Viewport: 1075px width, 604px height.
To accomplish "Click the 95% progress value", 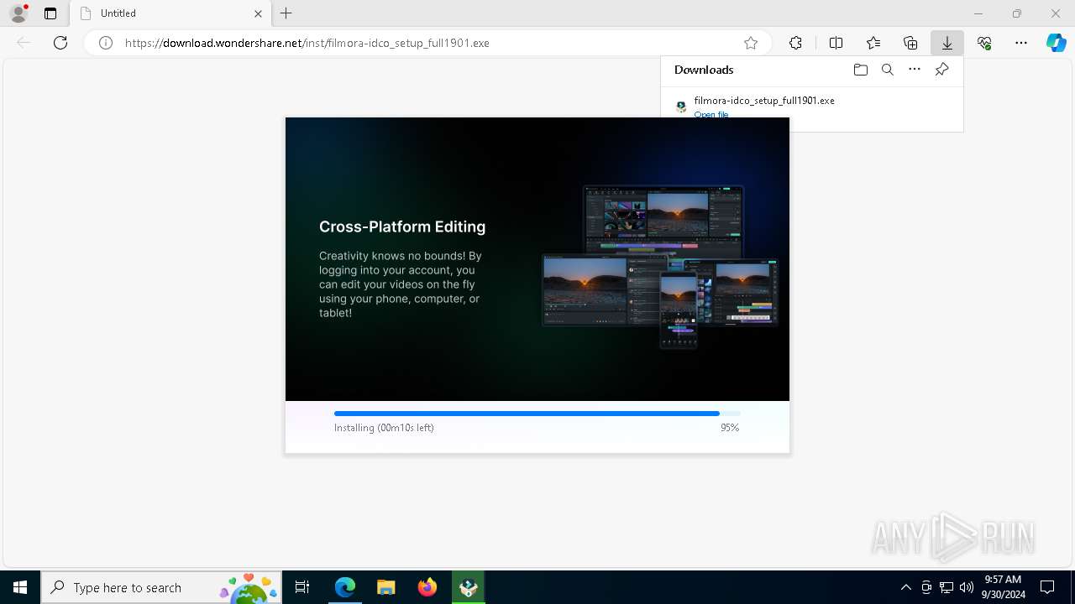I will 730,428.
